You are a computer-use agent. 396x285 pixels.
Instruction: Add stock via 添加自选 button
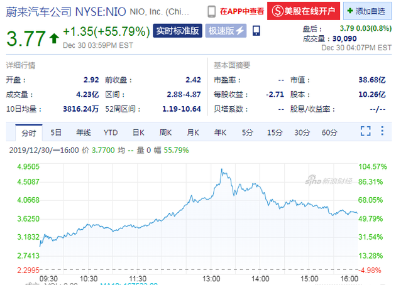(367, 11)
